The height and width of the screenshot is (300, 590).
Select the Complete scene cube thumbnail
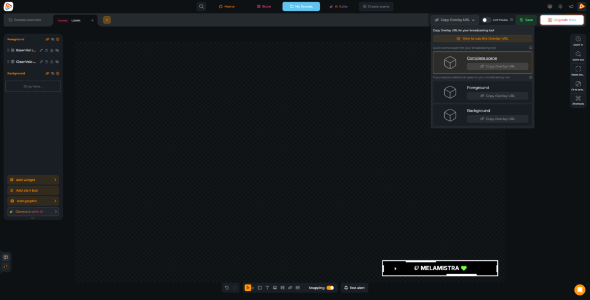[450, 62]
